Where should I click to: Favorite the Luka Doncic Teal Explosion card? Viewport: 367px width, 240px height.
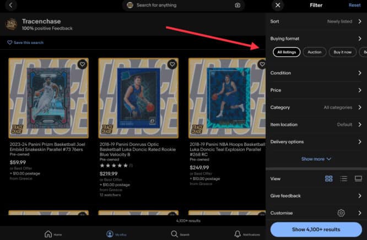coord(262,64)
